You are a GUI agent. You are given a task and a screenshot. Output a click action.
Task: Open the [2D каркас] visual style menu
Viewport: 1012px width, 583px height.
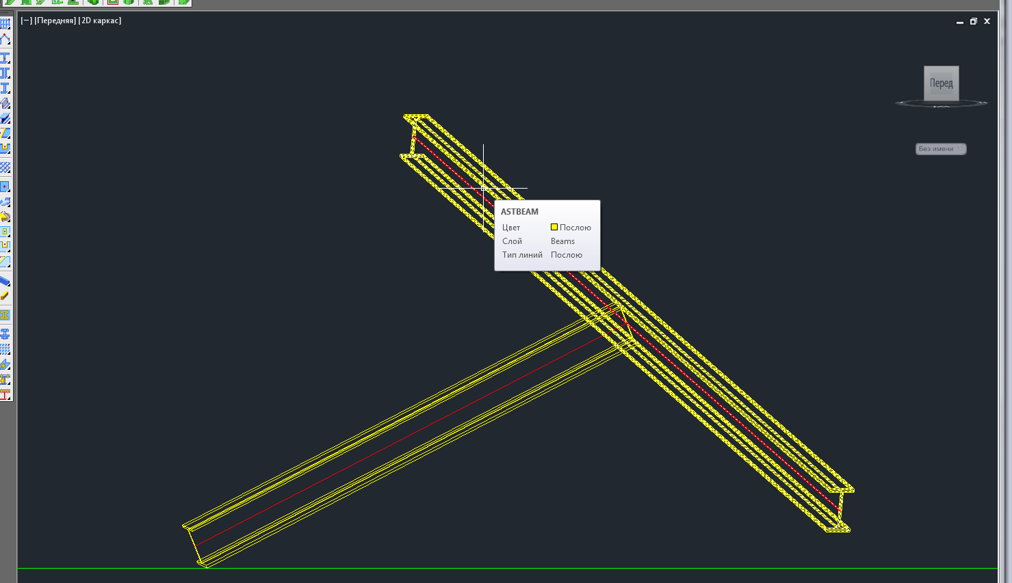coord(100,21)
